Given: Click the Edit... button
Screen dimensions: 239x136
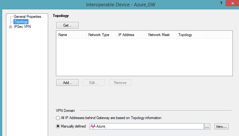Looking at the screenshot, I should pyautogui.click(x=94, y=83).
